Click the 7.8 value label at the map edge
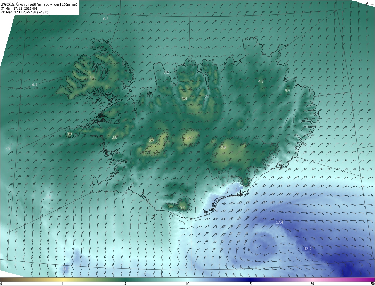 [8, 149]
